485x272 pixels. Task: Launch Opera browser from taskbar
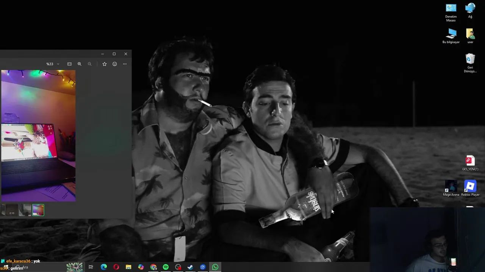pos(116,267)
